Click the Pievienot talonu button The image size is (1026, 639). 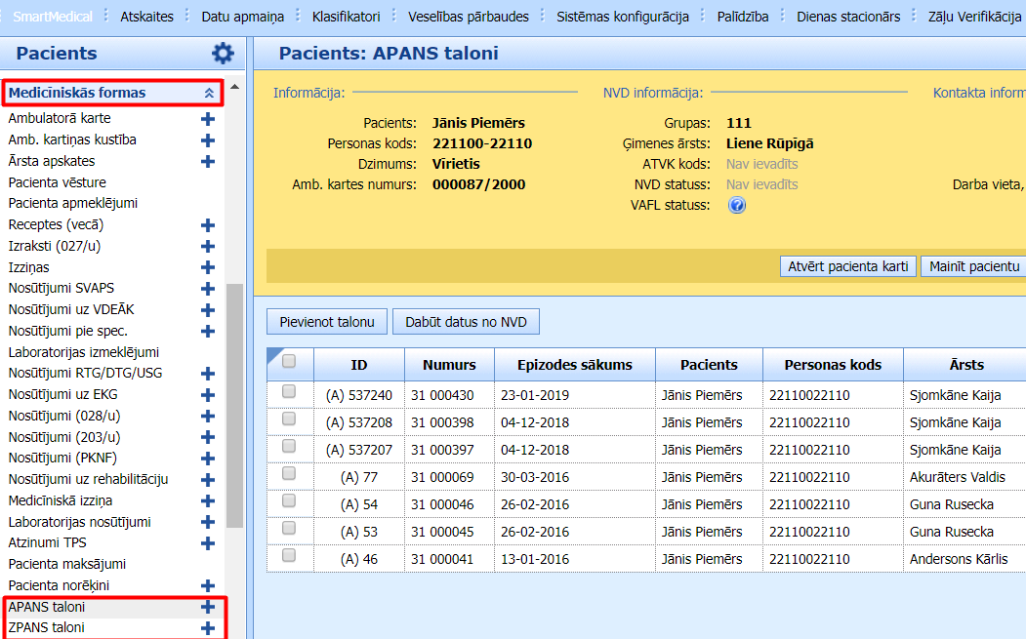(x=327, y=322)
